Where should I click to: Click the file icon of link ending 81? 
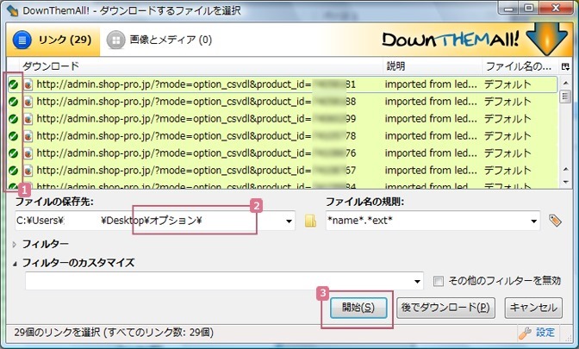(x=28, y=85)
